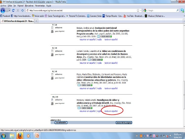Switch to Firefox in the taskbar
This screenshot has width=185, height=139.
pos(20,136)
